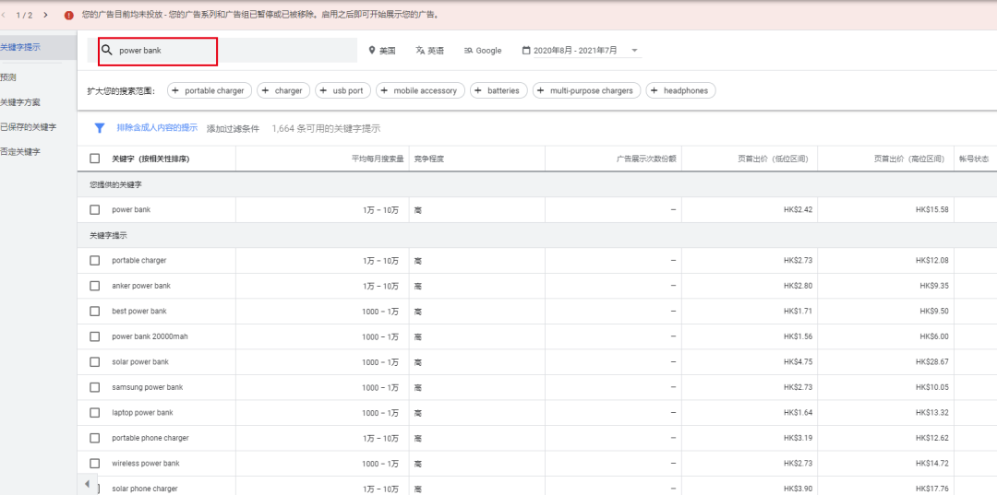Add multi-purpose chargers suggestion chip

(x=587, y=90)
